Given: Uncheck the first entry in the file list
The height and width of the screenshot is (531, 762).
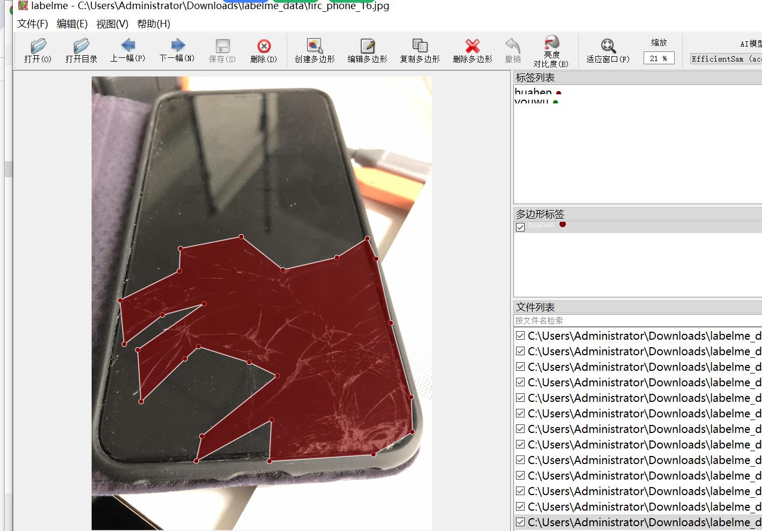Looking at the screenshot, I should point(520,336).
